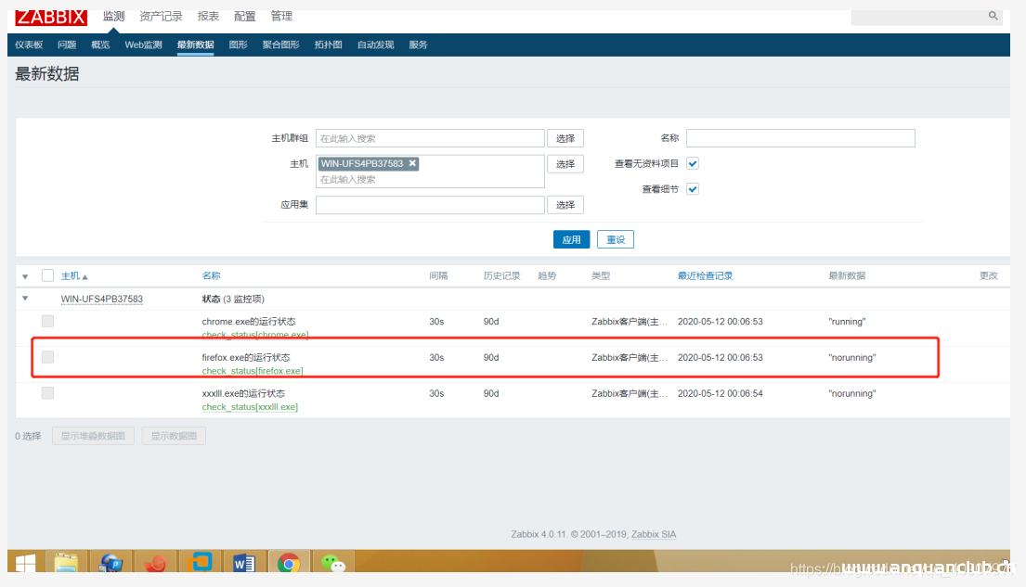Click inside the 名称 filter field
The width and height of the screenshot is (1026, 587).
pyautogui.click(x=800, y=138)
